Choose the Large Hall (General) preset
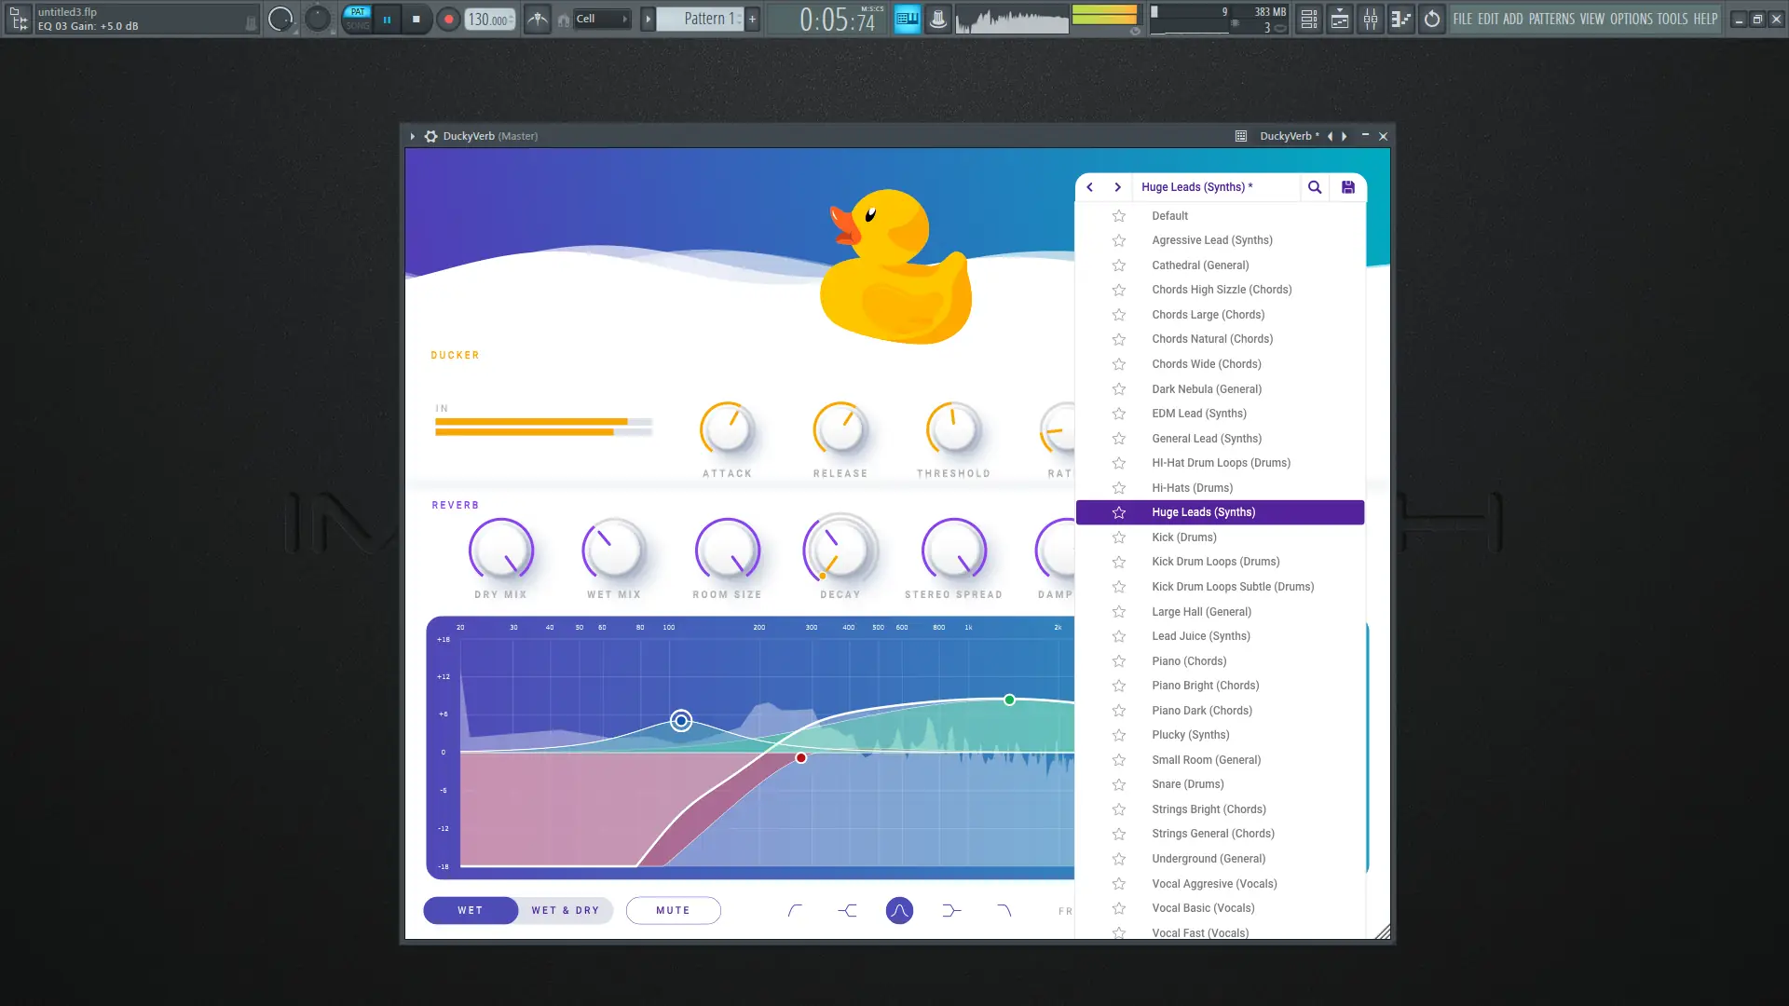This screenshot has width=1789, height=1006. coord(1201,612)
